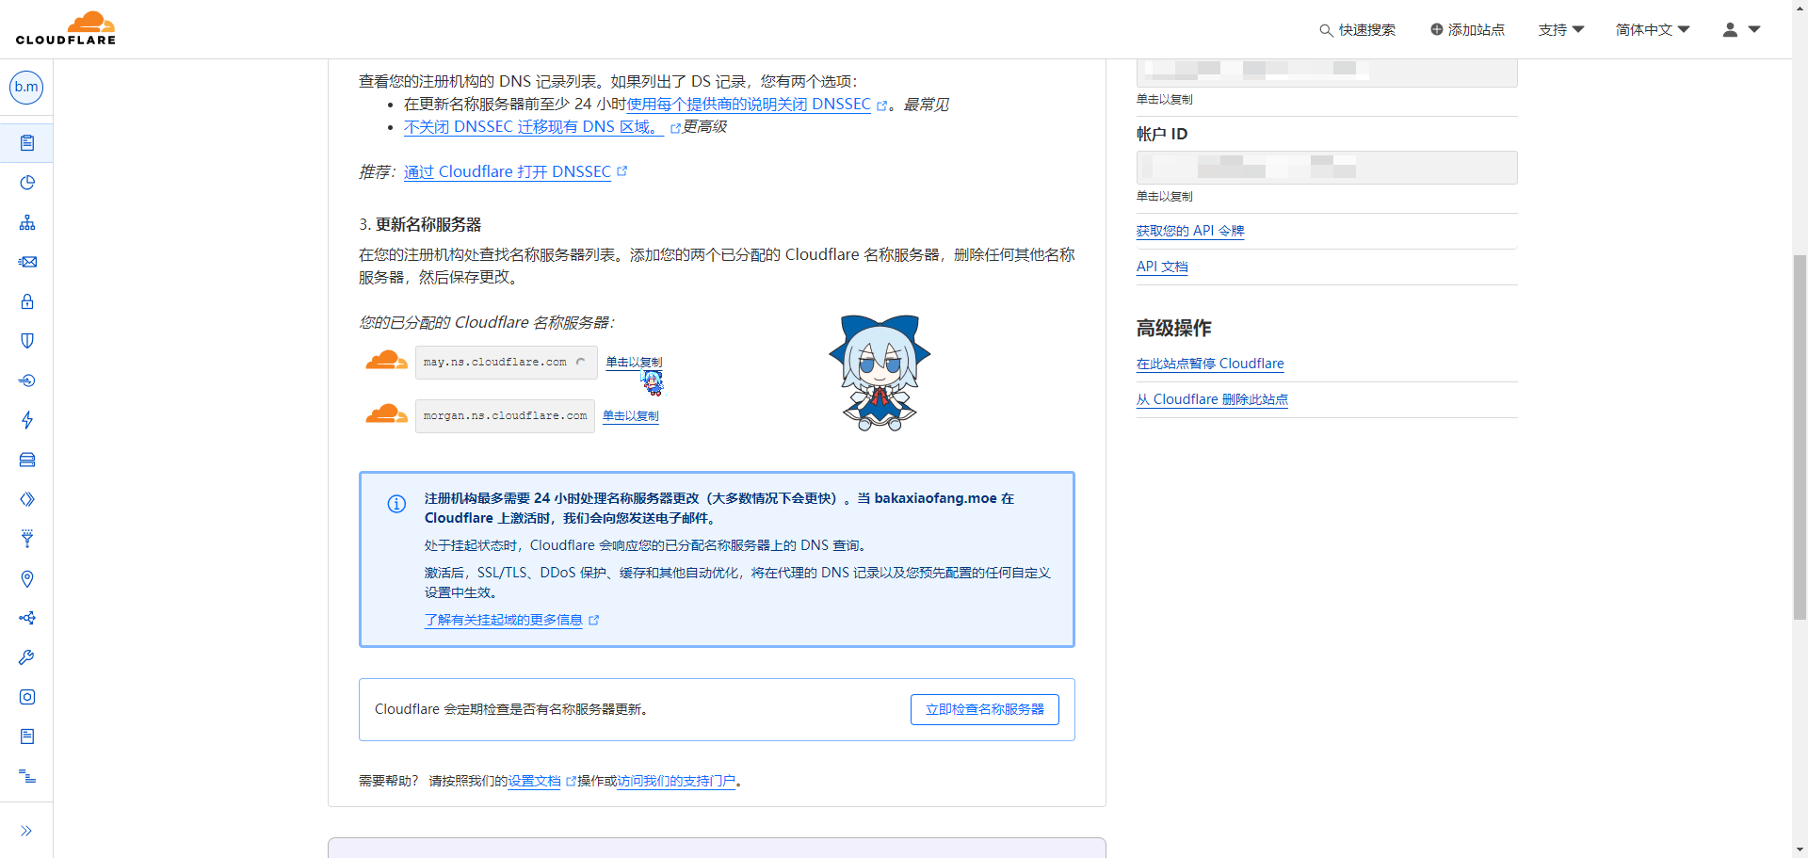The image size is (1808, 858).
Task: Open the Email envelope icon
Action: tap(27, 262)
